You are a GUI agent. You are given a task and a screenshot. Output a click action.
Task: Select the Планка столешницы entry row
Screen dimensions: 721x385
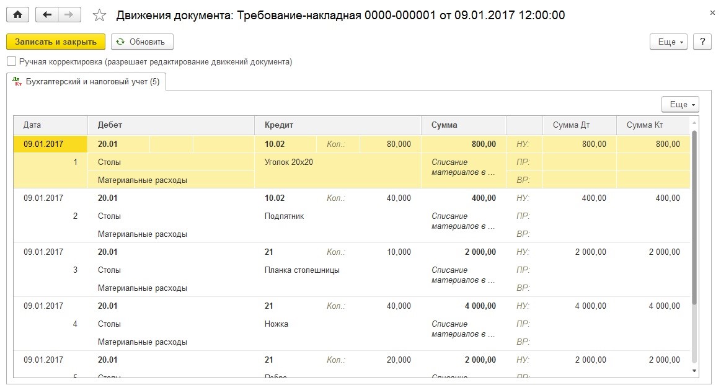point(352,270)
